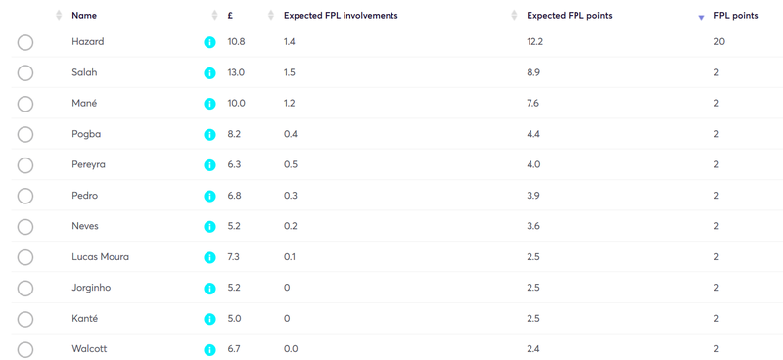This screenshot has height=360, width=783.
Task: Select the radio button for Jorginho
Action: tap(25, 289)
